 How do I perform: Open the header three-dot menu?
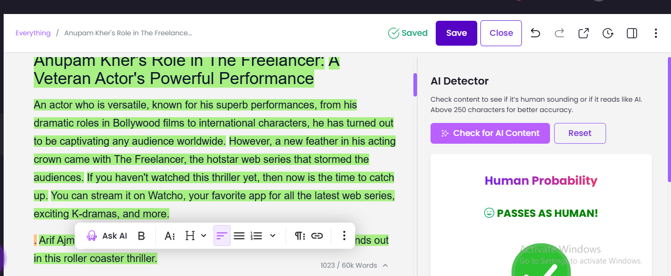click(656, 33)
